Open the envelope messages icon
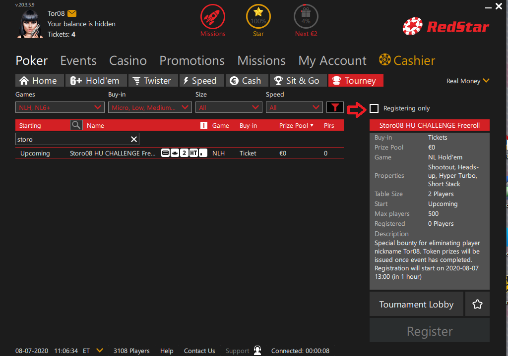This screenshot has height=356, width=508. (x=72, y=13)
